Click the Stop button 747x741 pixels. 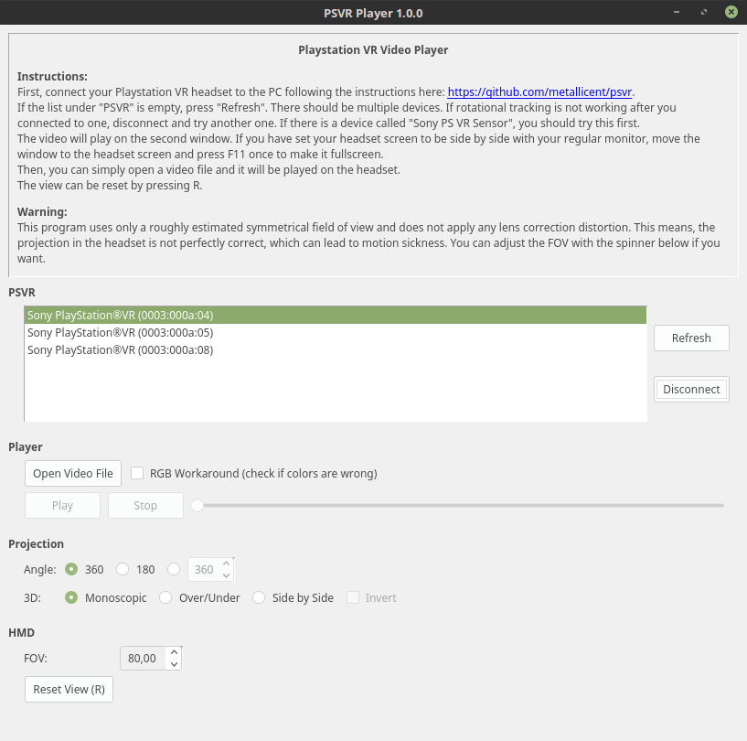point(145,505)
